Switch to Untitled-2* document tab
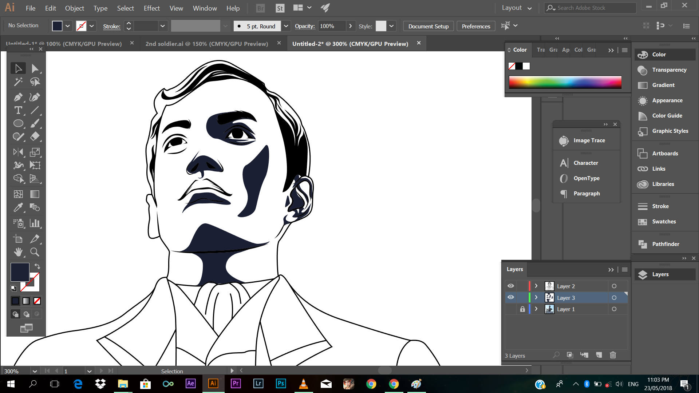Image resolution: width=699 pixels, height=393 pixels. pos(350,44)
